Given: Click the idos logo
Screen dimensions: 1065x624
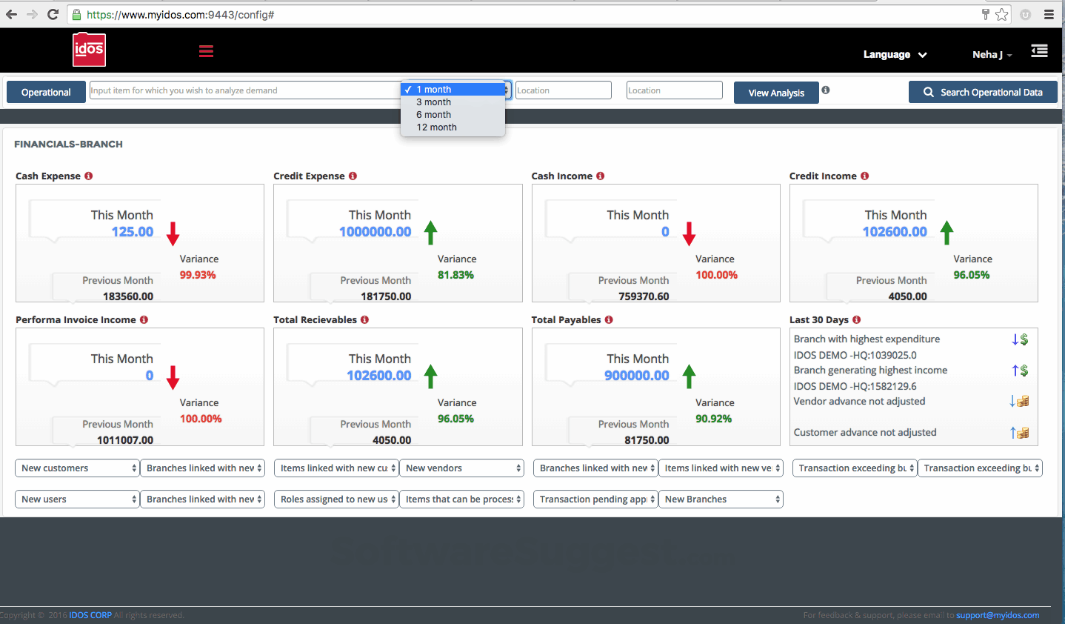Looking at the screenshot, I should [x=88, y=50].
